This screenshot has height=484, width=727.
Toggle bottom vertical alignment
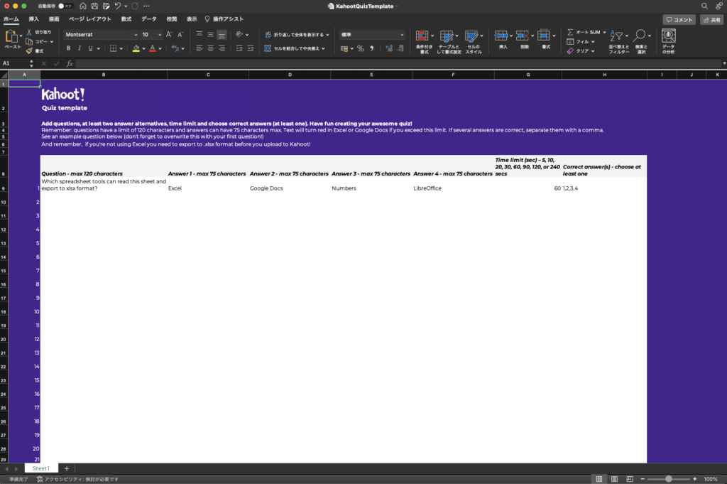(222, 34)
